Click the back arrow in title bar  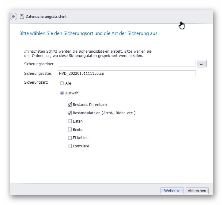(13, 17)
